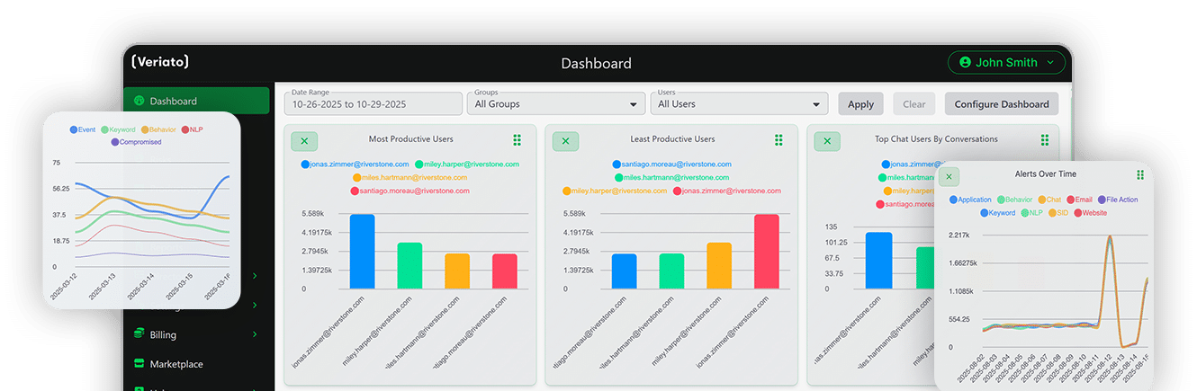Toggle Application series in Alerts Over Time
The image size is (1197, 391).
pos(970,200)
